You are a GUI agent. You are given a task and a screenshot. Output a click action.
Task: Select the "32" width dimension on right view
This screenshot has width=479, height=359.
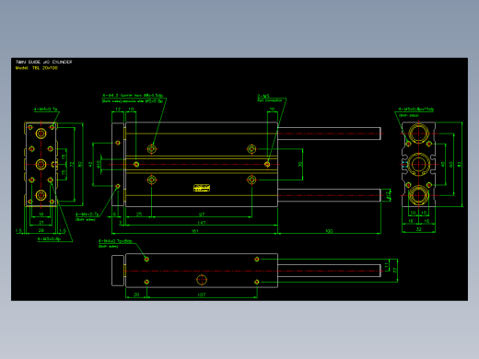point(418,229)
